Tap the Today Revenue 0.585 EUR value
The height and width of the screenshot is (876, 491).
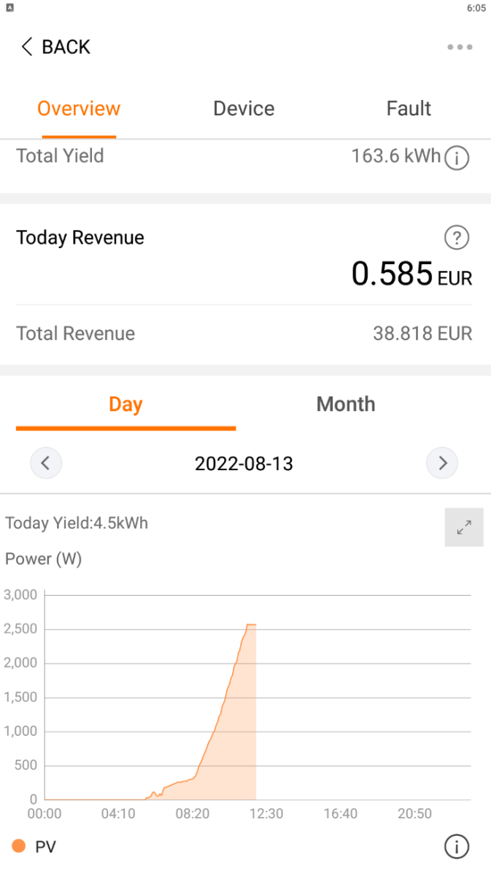[411, 274]
